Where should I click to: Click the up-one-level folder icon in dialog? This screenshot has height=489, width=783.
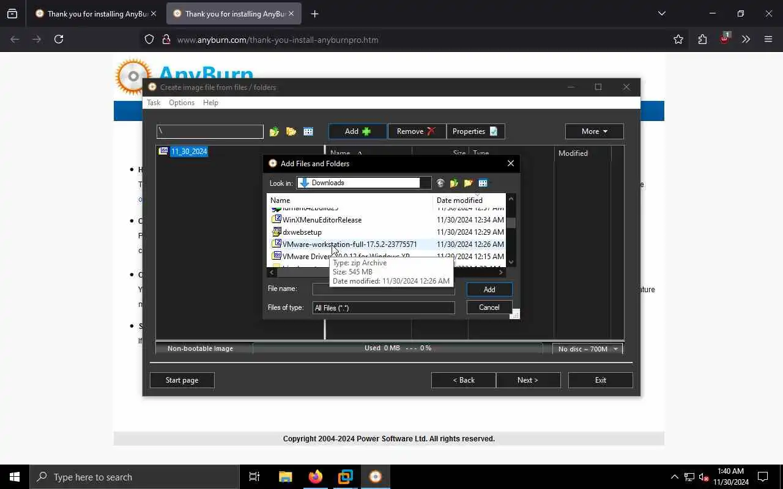454,183
